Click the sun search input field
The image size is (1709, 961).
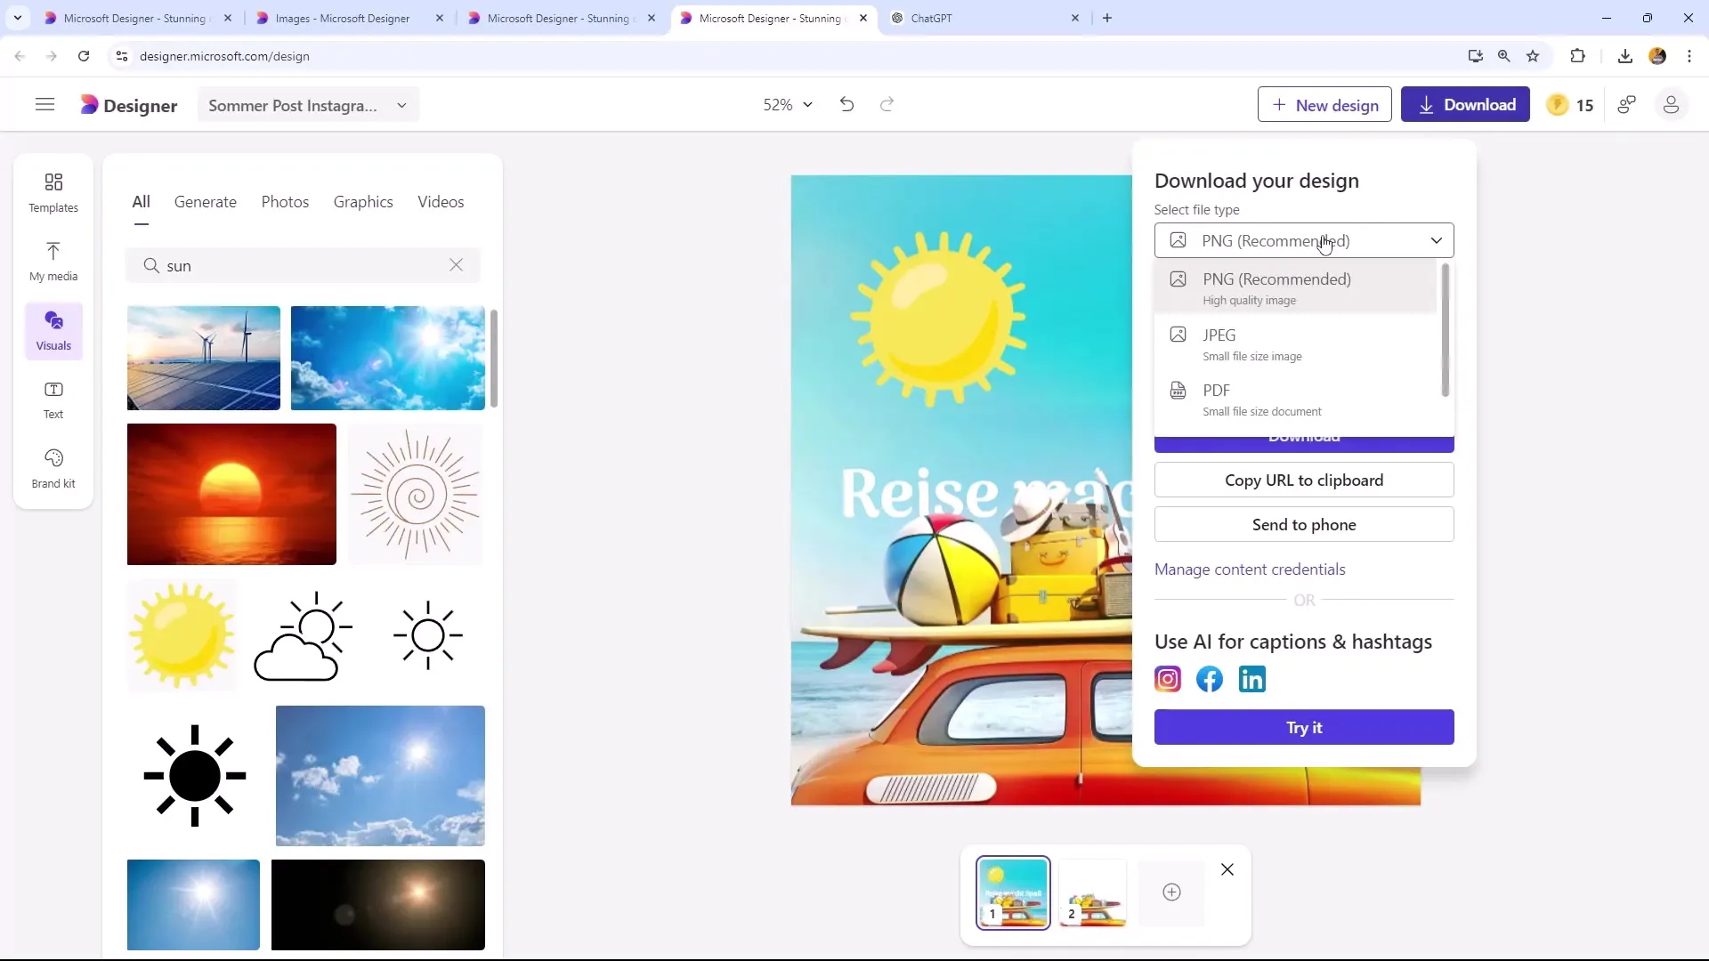click(303, 266)
